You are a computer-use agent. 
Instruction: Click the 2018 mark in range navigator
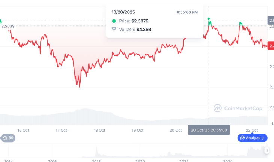96,161
